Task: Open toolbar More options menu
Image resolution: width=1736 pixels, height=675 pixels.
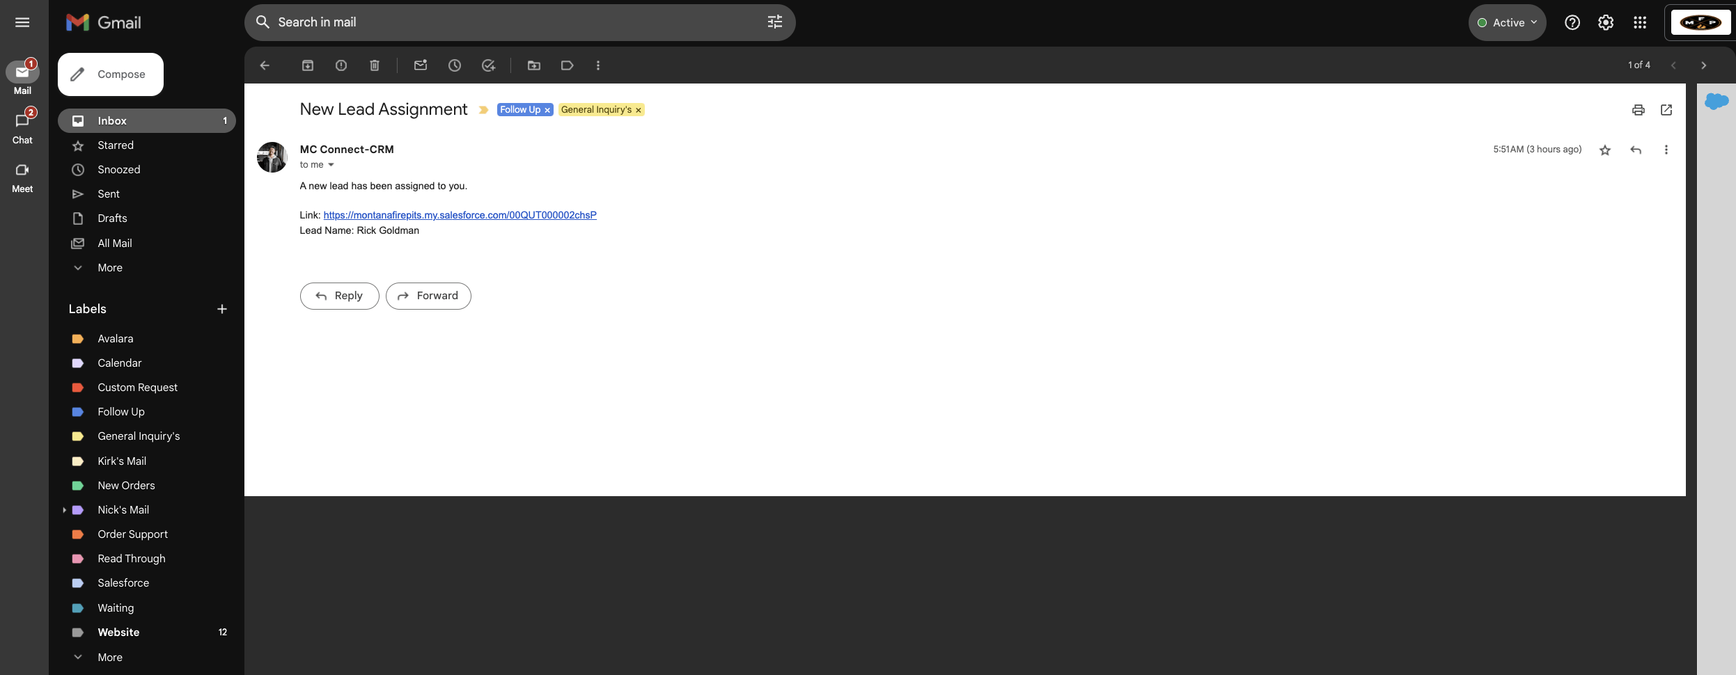Action: 598,65
